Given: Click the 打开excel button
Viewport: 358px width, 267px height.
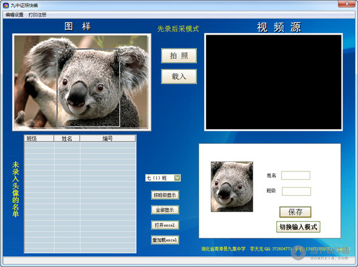Looking at the screenshot, I should click(x=165, y=225).
